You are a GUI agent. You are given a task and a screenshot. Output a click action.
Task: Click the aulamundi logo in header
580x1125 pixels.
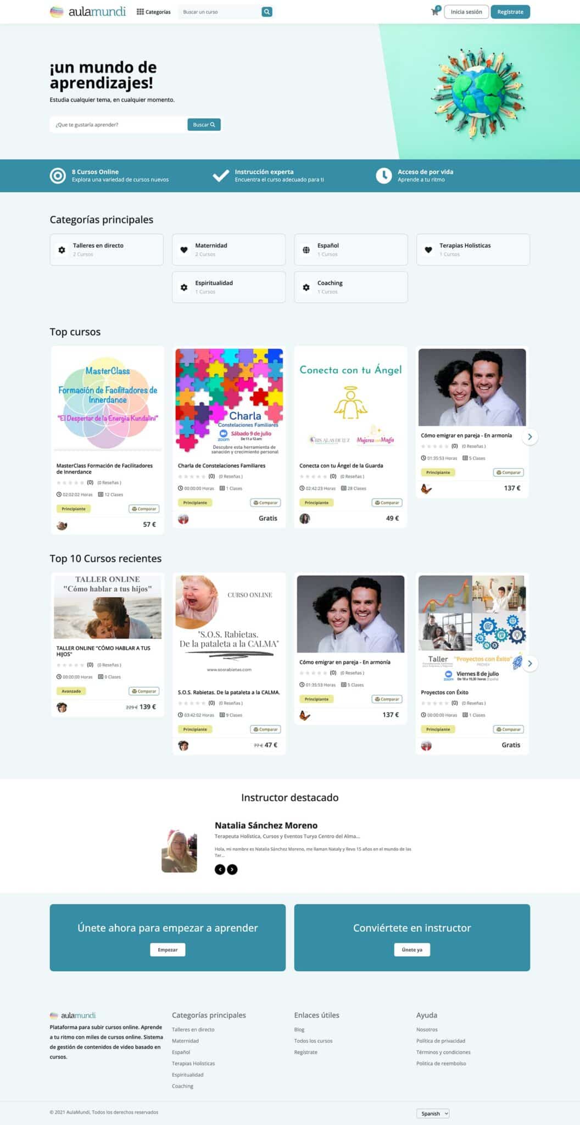tap(88, 12)
